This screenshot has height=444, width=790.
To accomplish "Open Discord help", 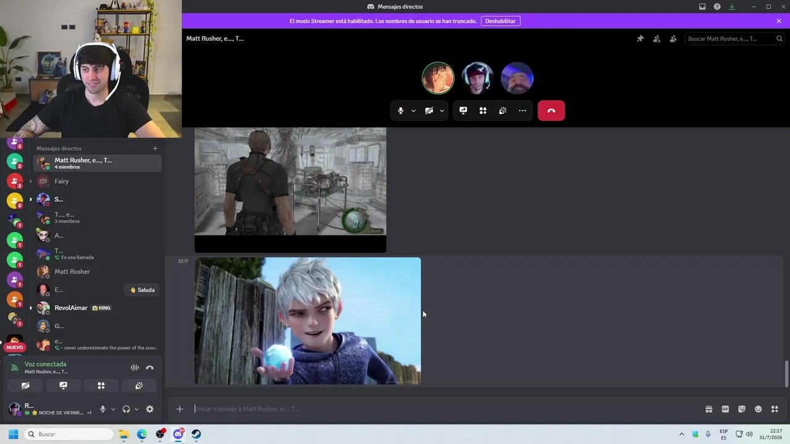I will [x=717, y=7].
